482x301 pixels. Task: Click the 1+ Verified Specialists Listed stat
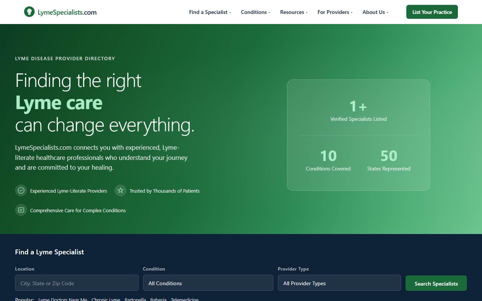click(358, 111)
